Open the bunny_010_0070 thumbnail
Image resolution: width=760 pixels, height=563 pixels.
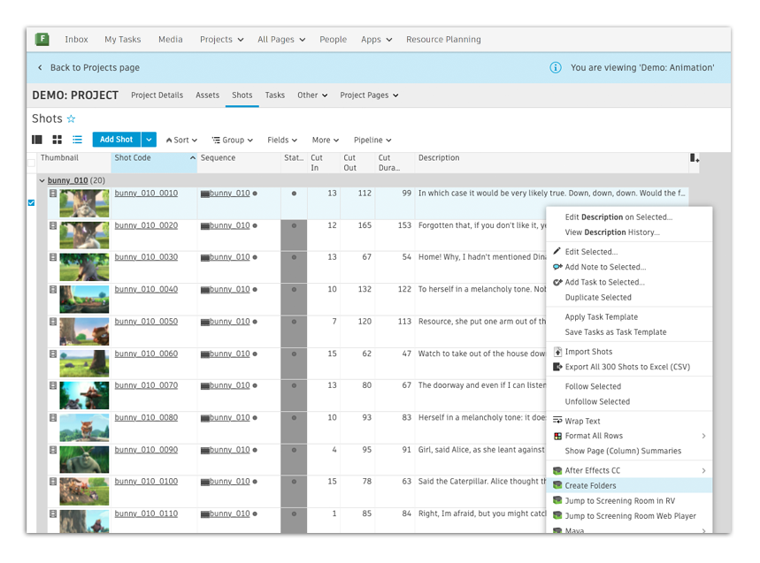click(84, 395)
